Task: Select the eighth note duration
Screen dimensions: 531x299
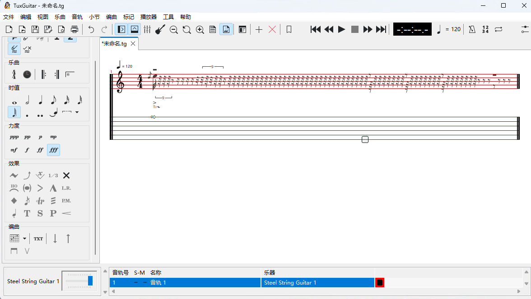Action: pyautogui.click(x=53, y=100)
